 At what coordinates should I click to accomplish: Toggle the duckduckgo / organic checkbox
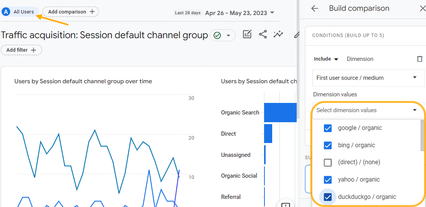[x=328, y=197]
